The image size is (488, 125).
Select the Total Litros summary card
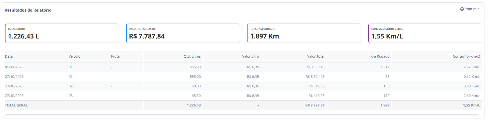pyautogui.click(x=62, y=33)
